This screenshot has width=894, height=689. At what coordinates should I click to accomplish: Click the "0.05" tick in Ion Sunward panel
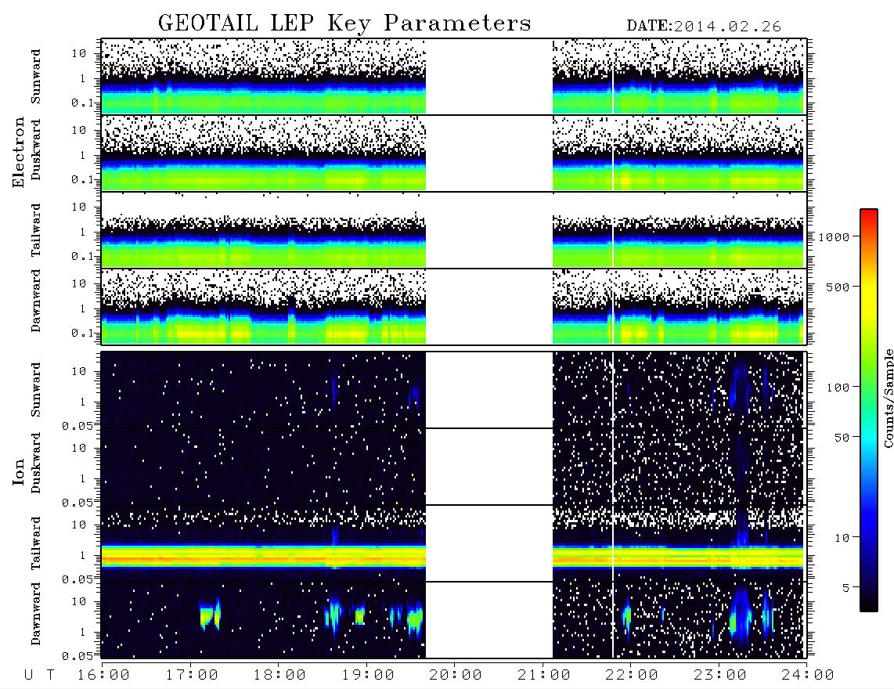[x=78, y=426]
